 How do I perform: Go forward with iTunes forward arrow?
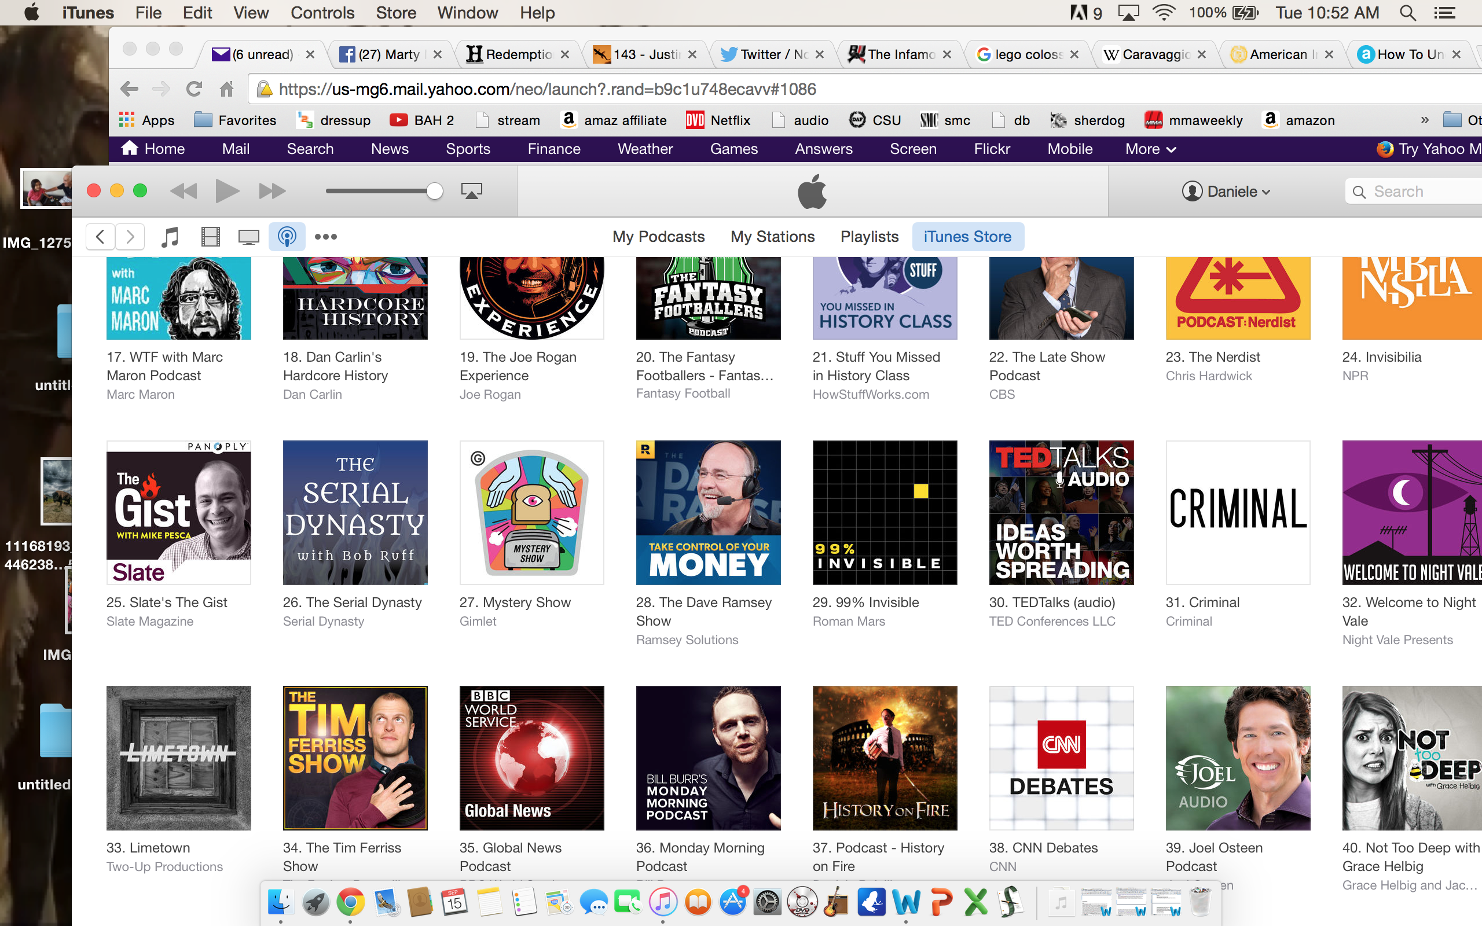click(130, 237)
